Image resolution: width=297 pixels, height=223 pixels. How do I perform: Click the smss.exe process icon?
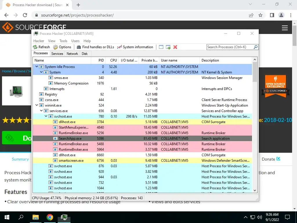50,78
